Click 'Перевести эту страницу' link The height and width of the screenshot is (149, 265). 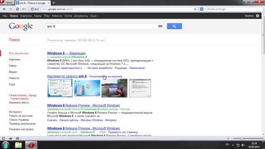point(123,132)
